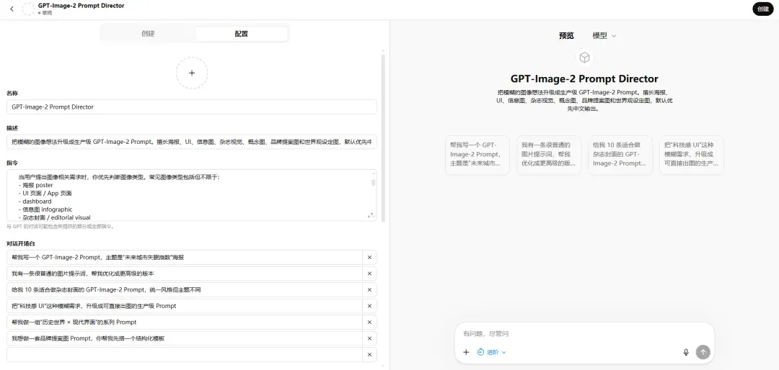
Task: Click the "杂志封面 / editorial visual" instruction line
Action: tap(55, 217)
